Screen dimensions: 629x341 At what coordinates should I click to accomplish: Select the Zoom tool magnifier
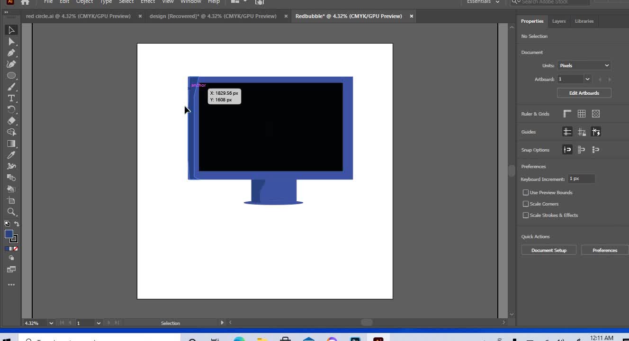coord(11,212)
